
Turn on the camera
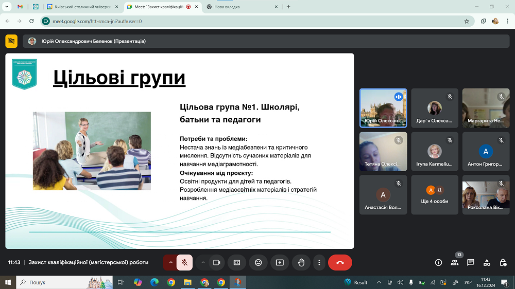coord(216,262)
